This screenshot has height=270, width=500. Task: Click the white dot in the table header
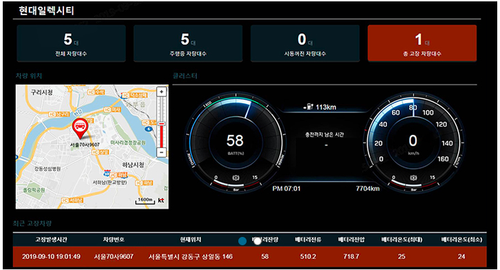(258, 241)
